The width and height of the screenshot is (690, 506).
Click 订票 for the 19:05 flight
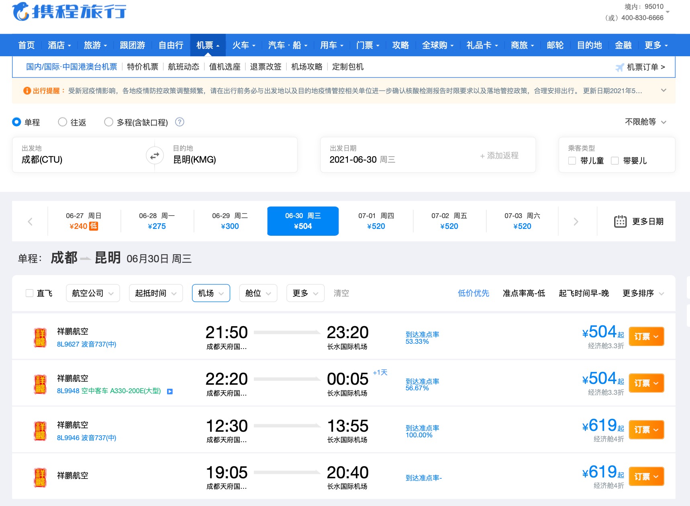click(x=646, y=476)
